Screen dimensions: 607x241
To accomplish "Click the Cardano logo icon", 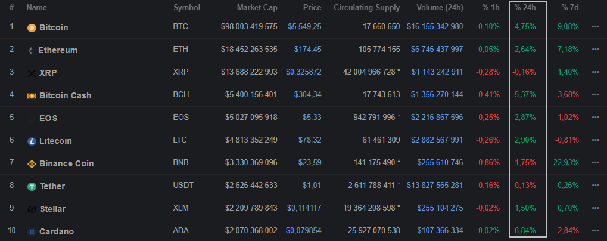I will pyautogui.click(x=32, y=232).
